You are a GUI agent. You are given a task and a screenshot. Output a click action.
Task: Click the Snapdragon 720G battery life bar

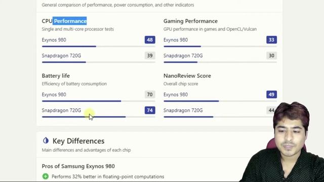click(x=98, y=117)
